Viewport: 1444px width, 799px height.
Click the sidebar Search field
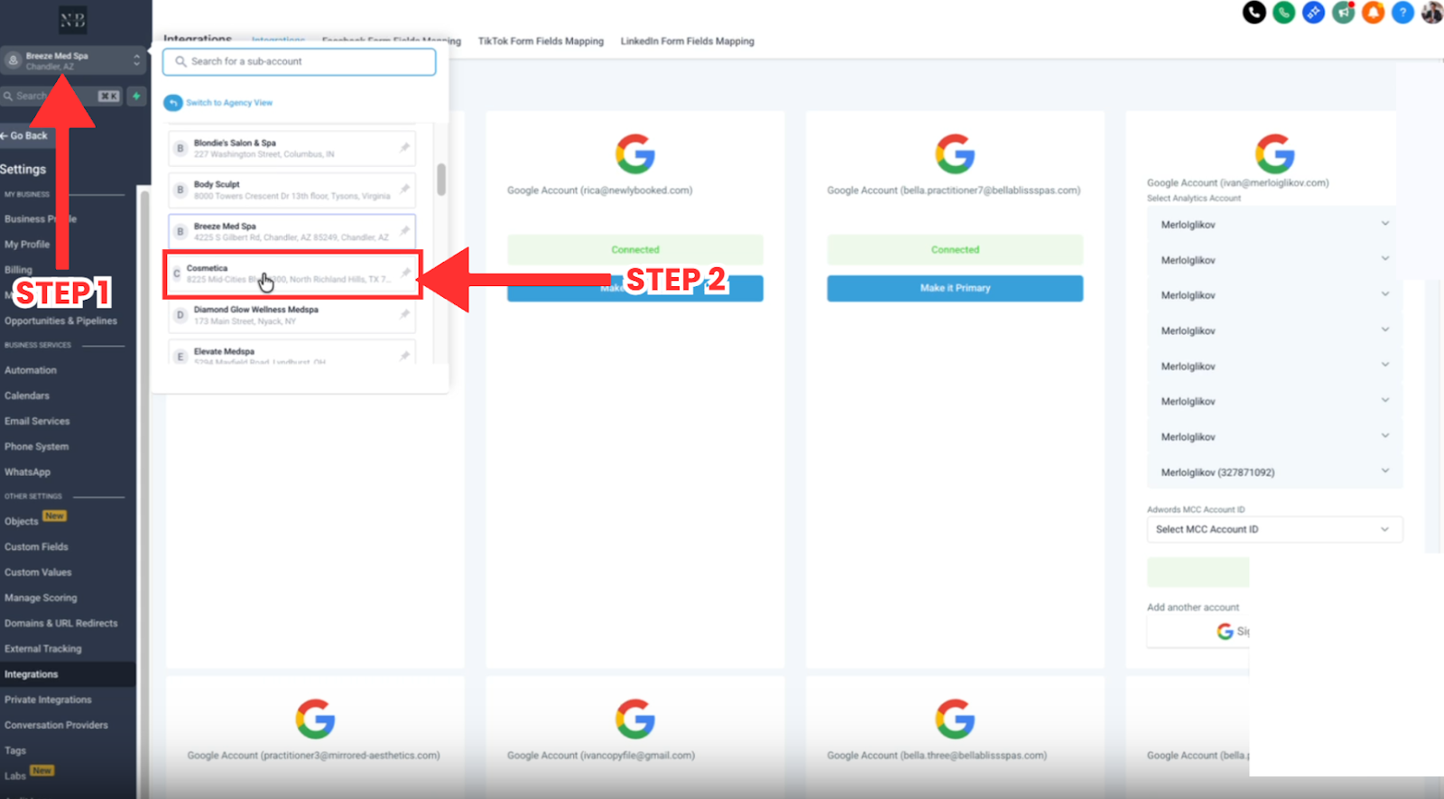[x=61, y=96]
